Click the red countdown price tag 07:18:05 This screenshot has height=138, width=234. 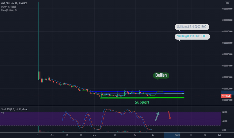[226, 96]
